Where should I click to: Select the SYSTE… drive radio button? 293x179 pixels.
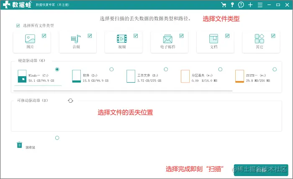[275, 70]
